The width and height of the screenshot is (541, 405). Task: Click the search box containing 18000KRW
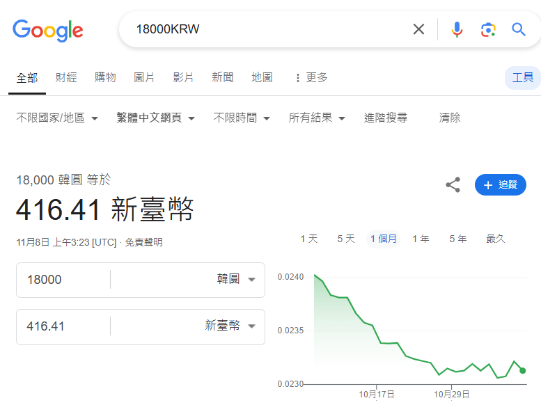tap(269, 29)
